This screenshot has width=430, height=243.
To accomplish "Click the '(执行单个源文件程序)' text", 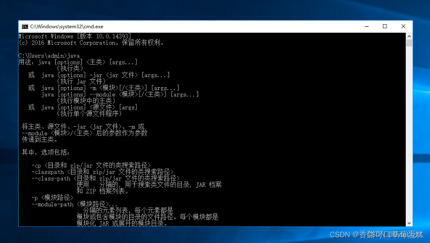I will point(90,114).
